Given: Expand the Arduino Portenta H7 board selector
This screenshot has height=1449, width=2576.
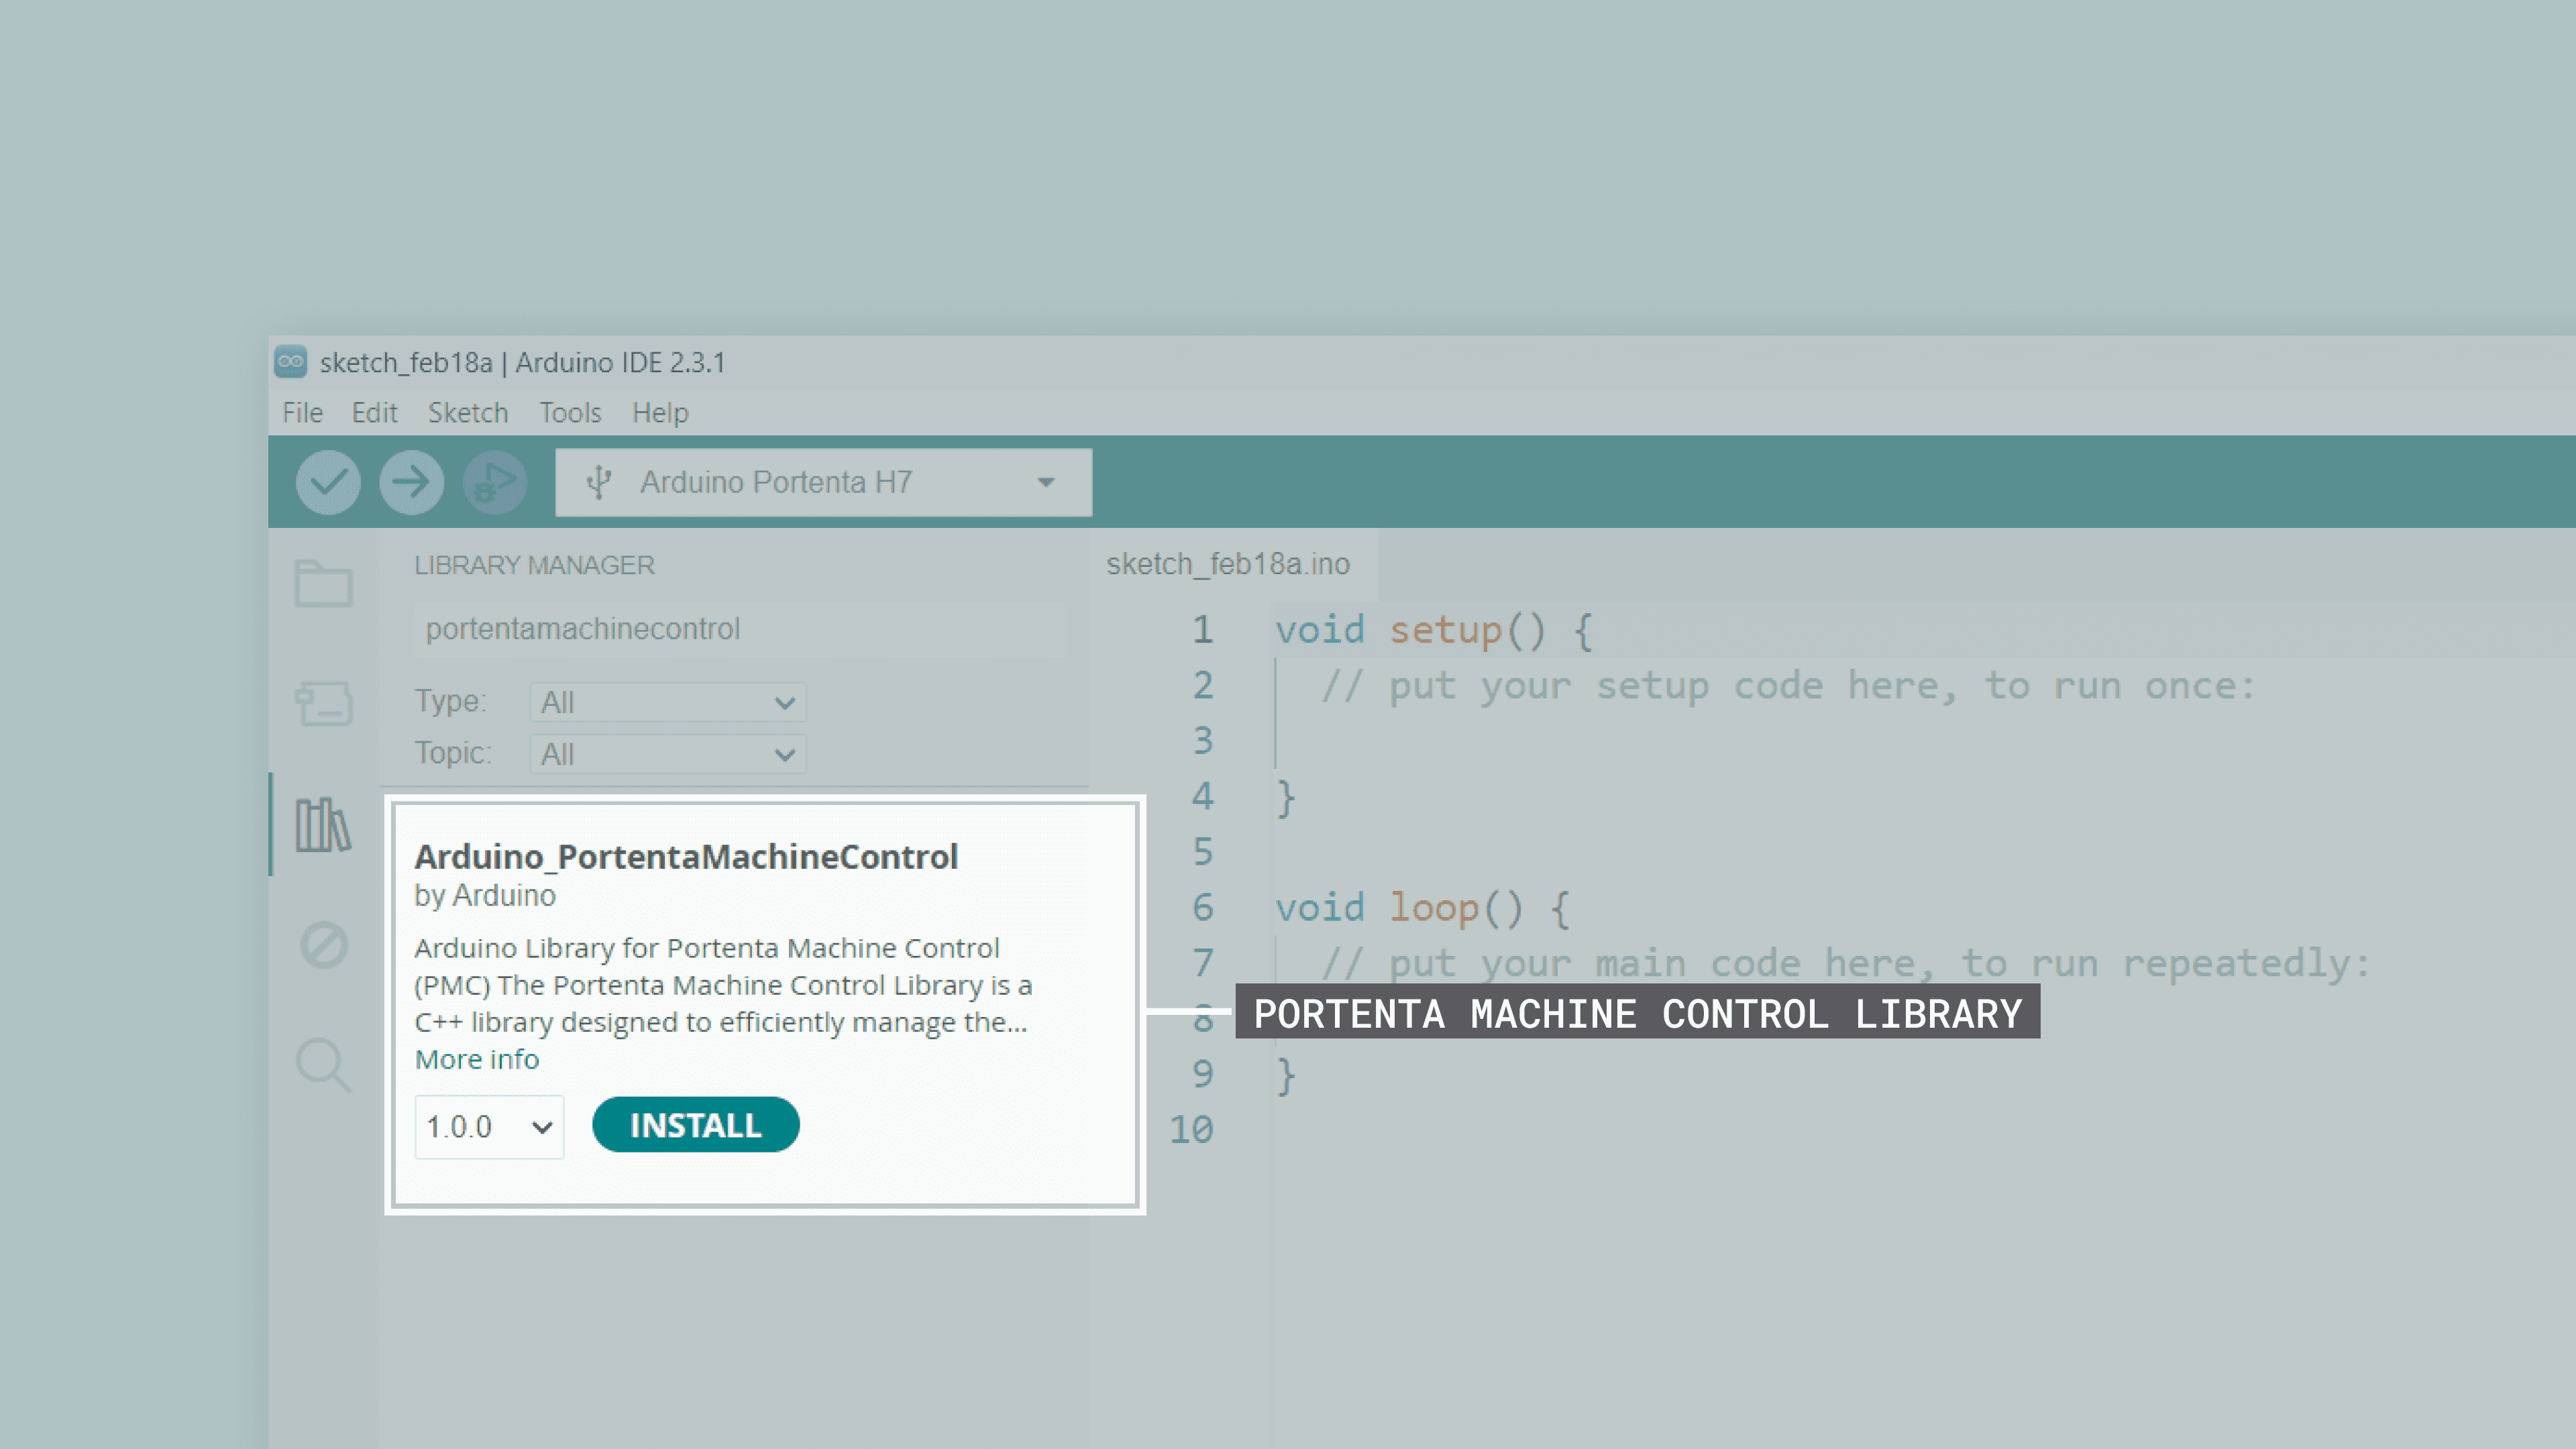Looking at the screenshot, I should [823, 482].
